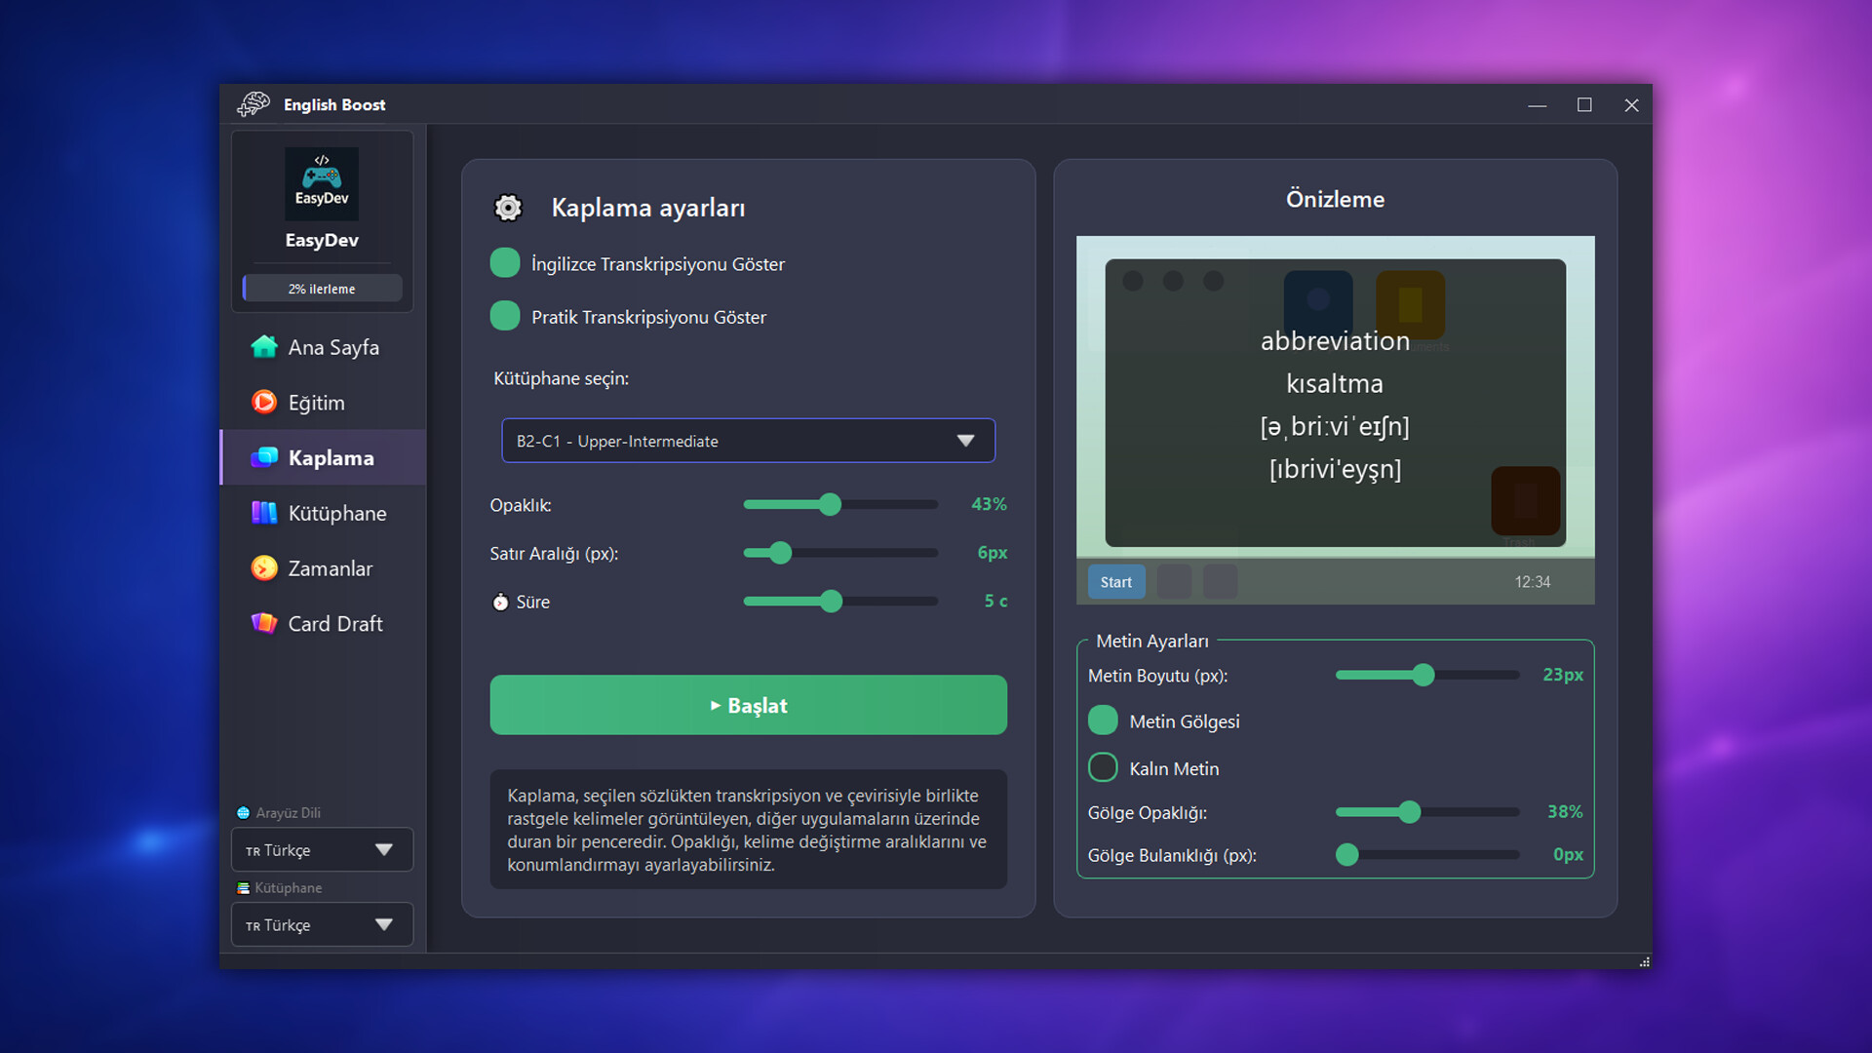Viewport: 1872px width, 1053px height.
Task: Open the sidebar Kütüphane language dropdown
Action: (322, 925)
